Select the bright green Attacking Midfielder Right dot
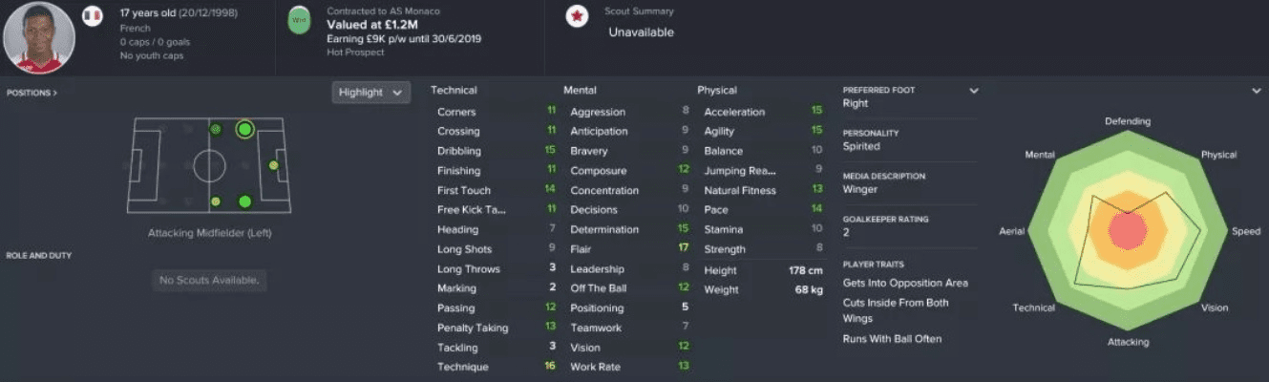 point(244,201)
